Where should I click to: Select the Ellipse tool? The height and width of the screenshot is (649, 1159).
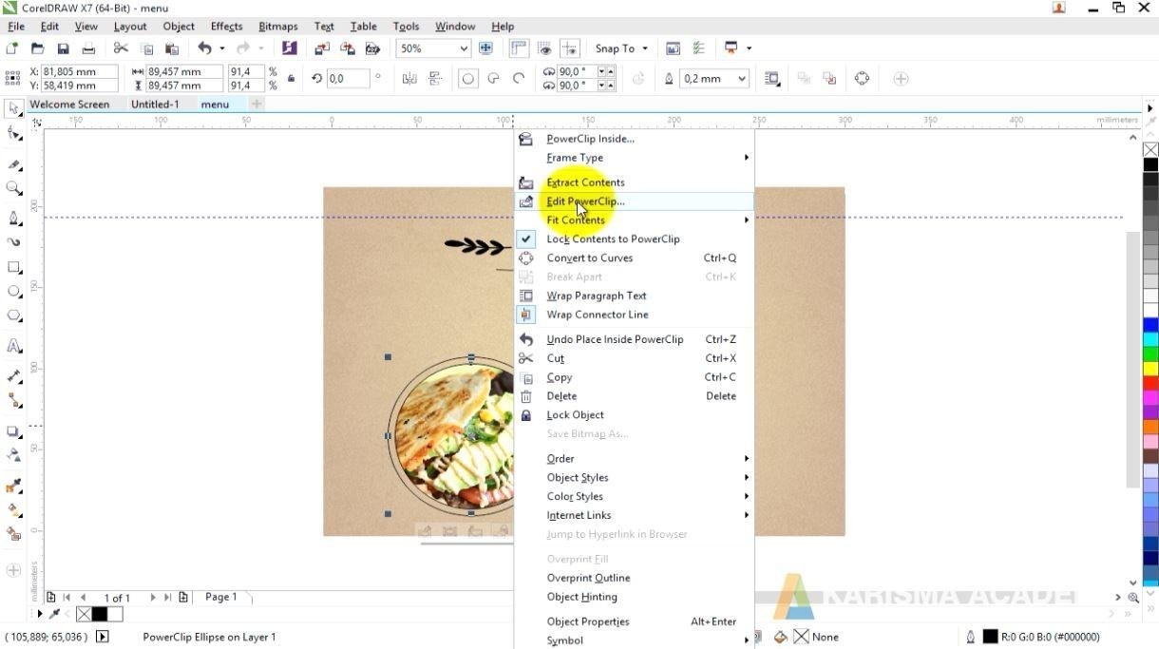(12, 292)
